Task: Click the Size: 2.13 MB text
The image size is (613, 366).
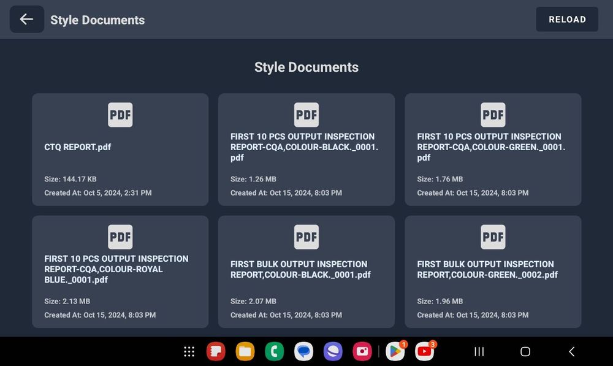Action: click(67, 301)
